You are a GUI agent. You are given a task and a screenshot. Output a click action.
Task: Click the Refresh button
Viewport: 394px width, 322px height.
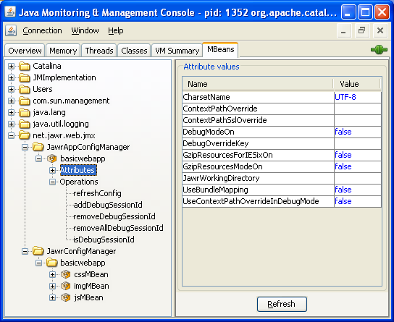coord(282,304)
